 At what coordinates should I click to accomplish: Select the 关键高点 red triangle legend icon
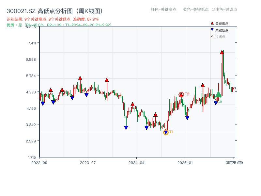click(211, 23)
